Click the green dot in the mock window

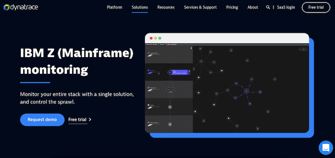[160, 38]
